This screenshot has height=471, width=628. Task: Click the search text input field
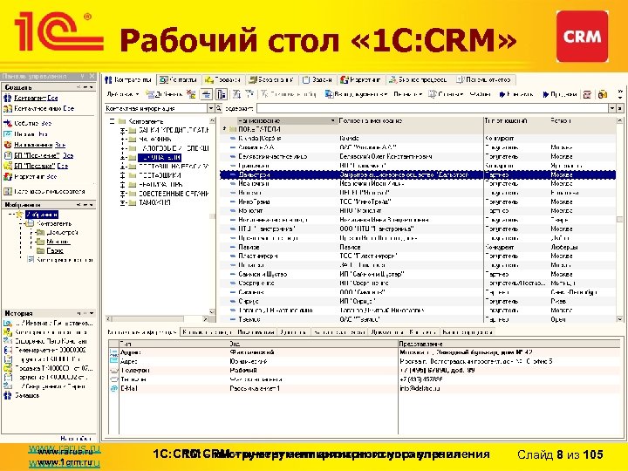tap(433, 108)
